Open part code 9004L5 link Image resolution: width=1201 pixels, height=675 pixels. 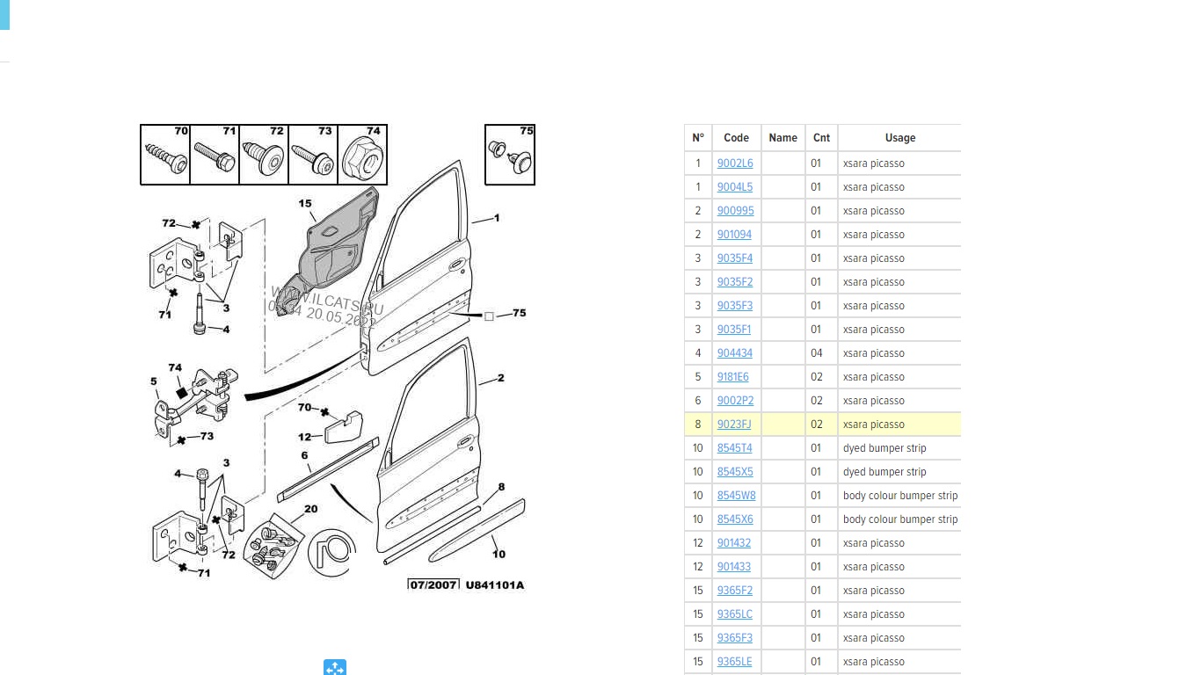tap(735, 187)
